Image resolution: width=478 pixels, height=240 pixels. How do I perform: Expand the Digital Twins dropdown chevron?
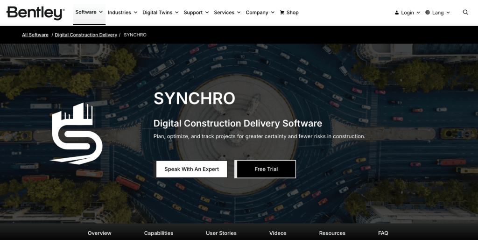point(176,13)
